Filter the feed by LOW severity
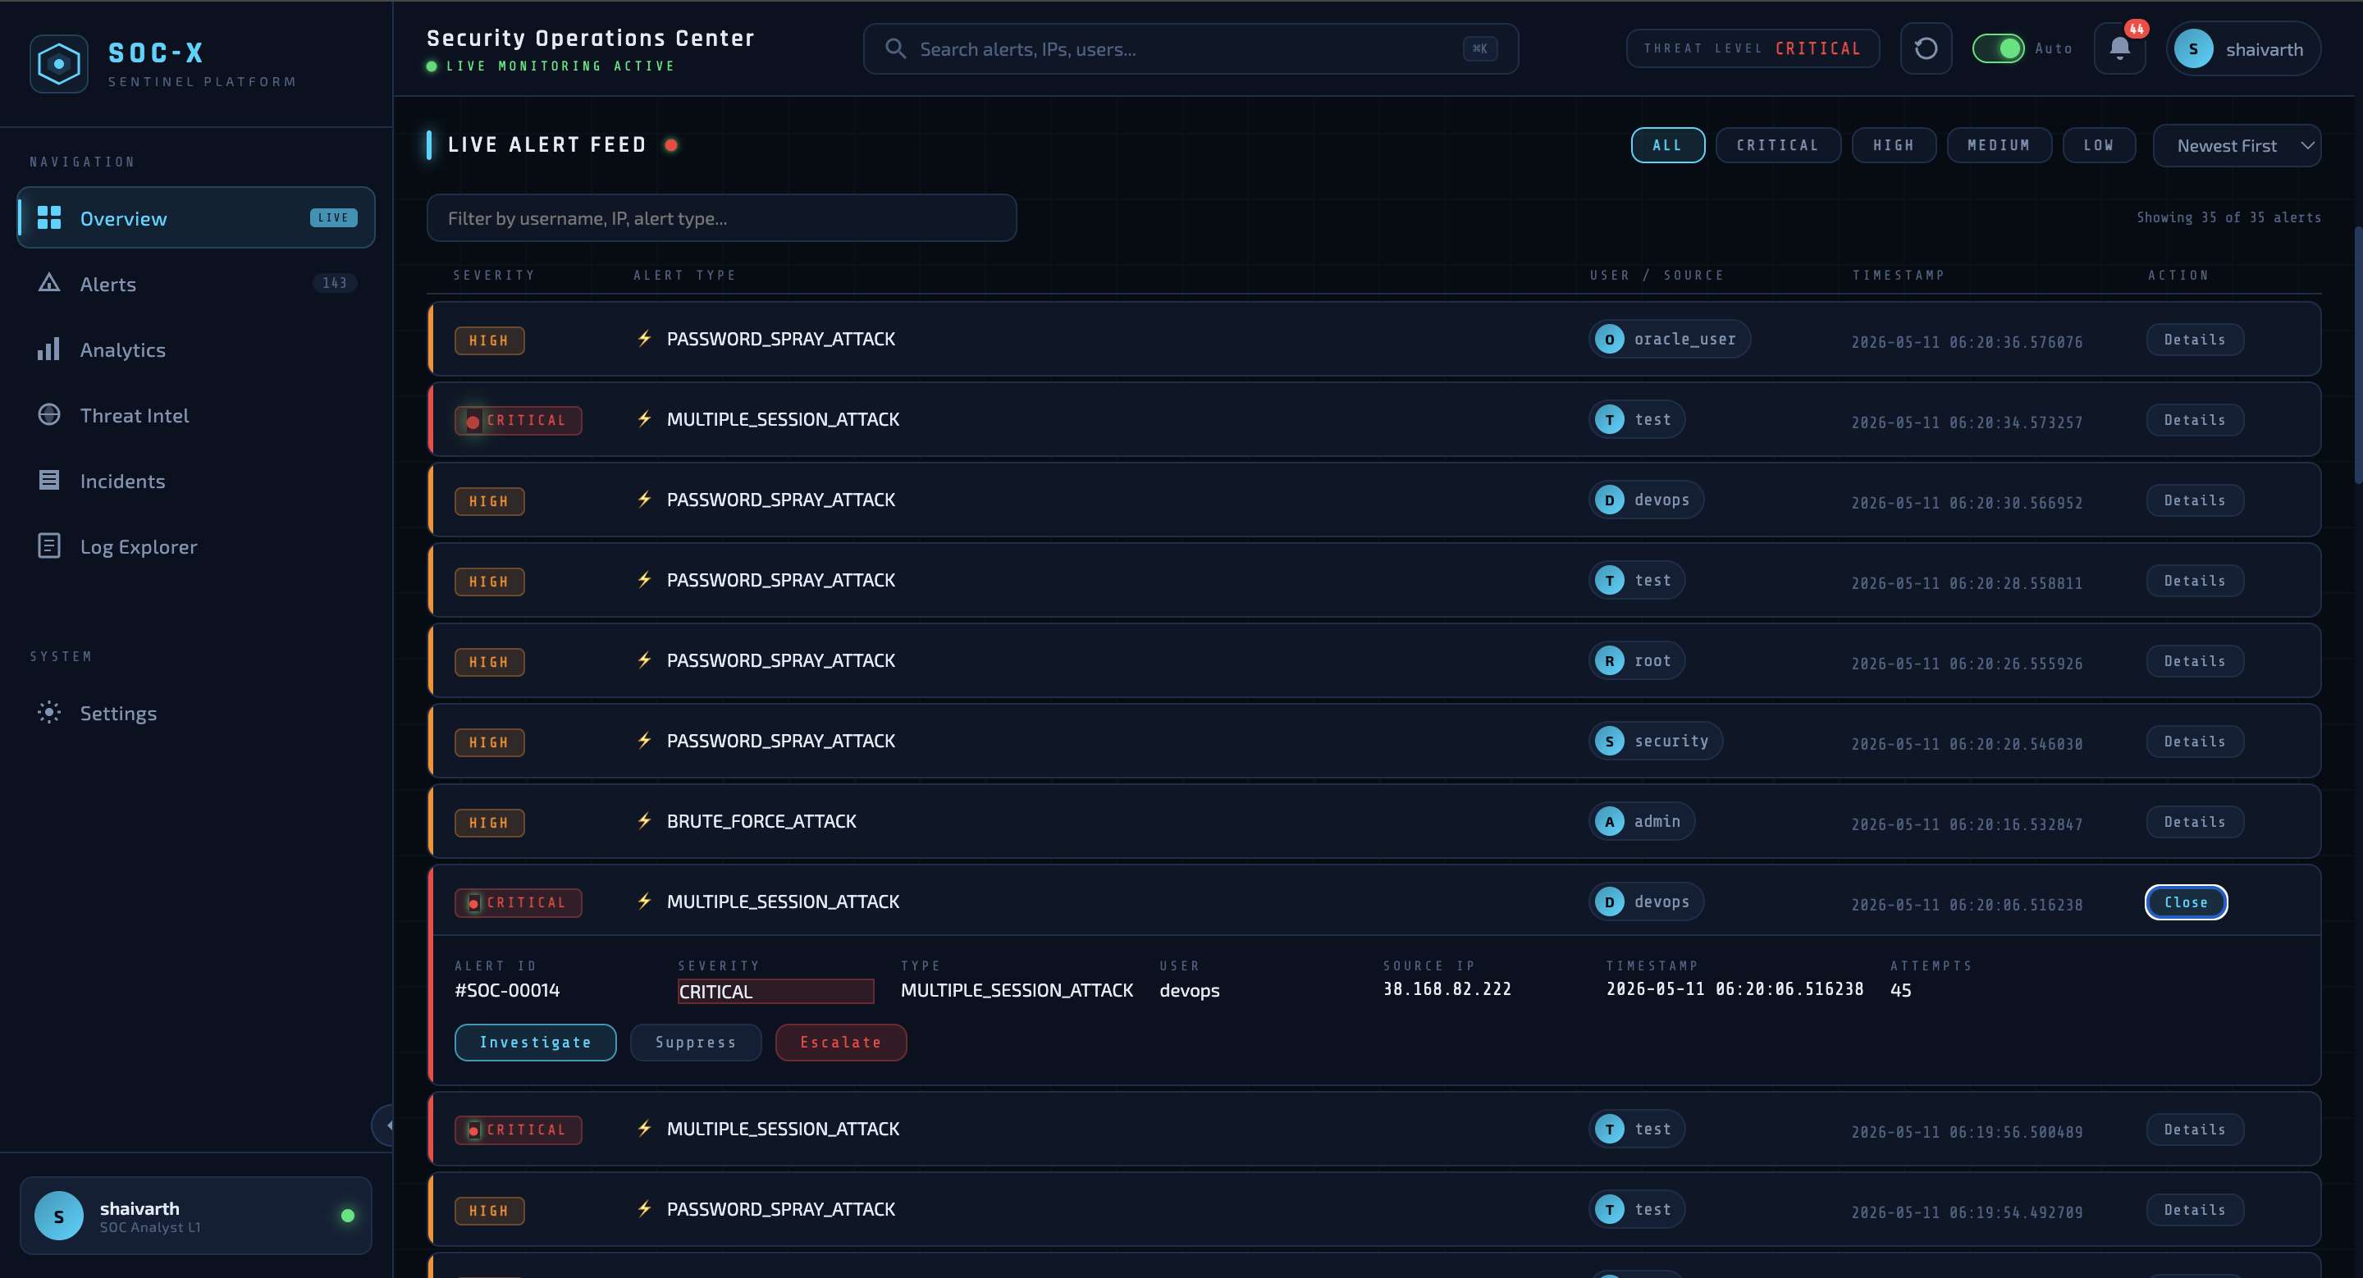Screen dimensions: 2363x1278 (x=2099, y=145)
